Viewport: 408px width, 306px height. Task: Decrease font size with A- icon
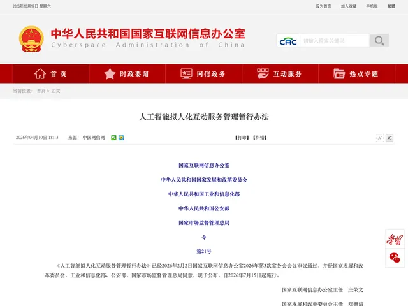click(380, 138)
